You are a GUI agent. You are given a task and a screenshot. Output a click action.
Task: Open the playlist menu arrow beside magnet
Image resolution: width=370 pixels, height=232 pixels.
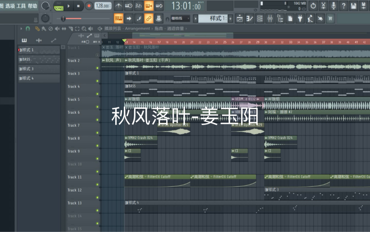point(21,28)
